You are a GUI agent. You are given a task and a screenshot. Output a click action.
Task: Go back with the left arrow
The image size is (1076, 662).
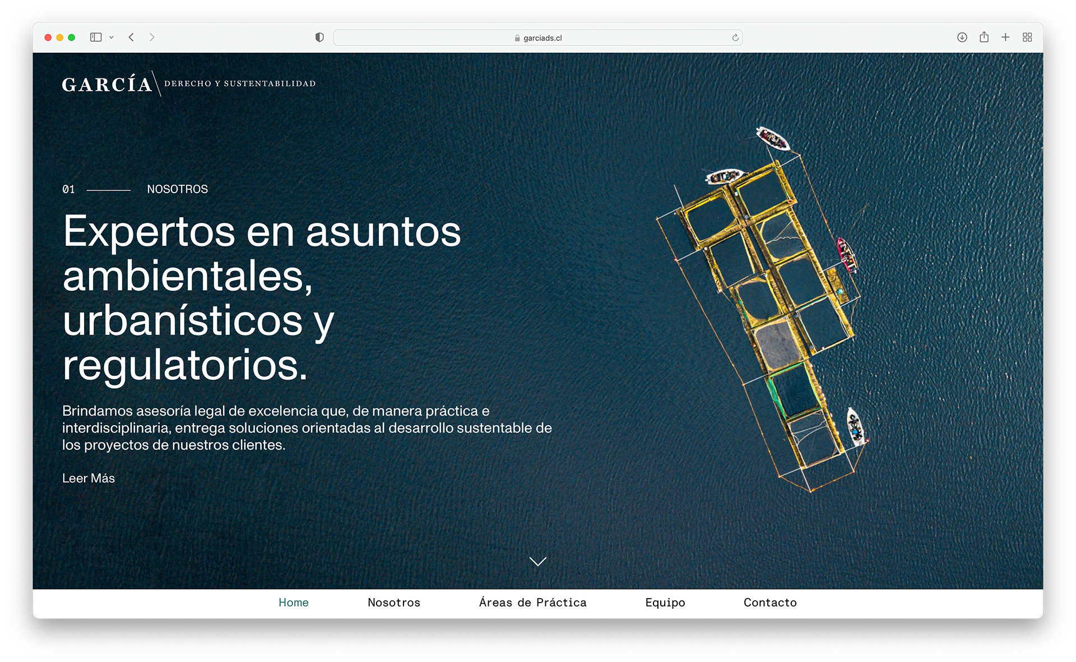click(x=131, y=38)
